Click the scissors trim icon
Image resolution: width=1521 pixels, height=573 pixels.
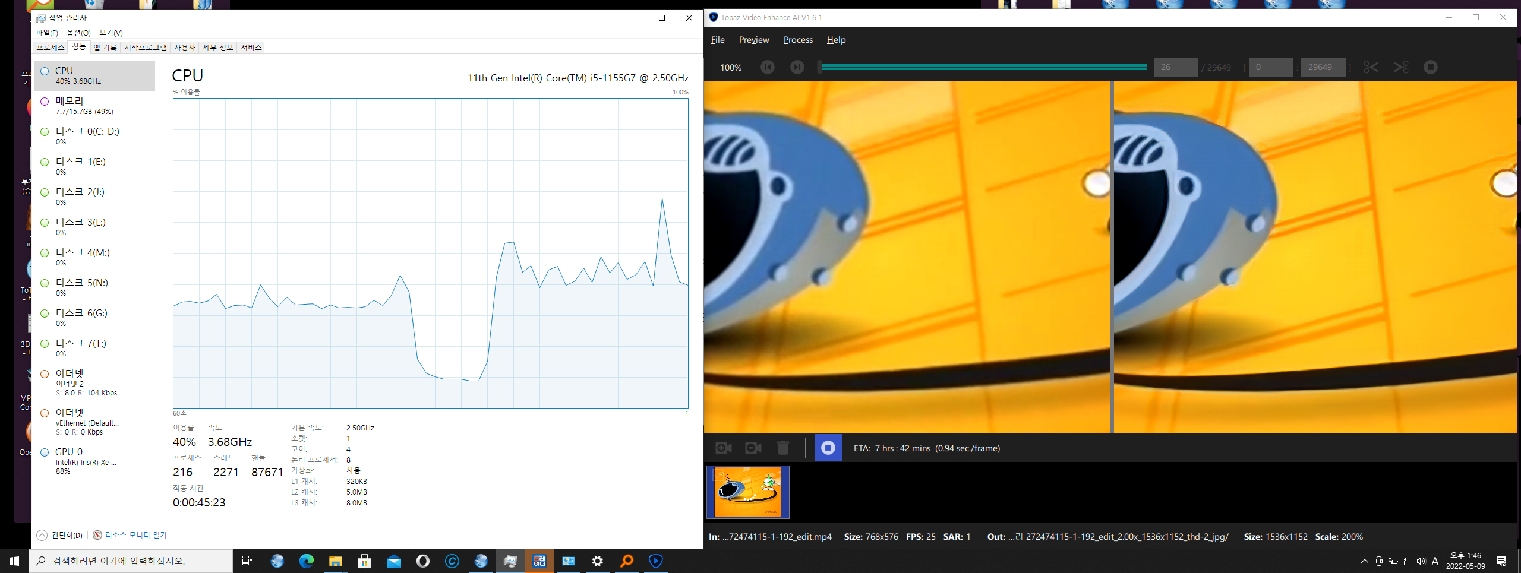[x=1371, y=67]
